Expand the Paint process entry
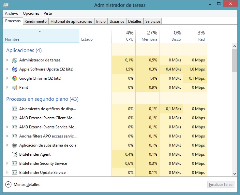The width and height of the screenshot is (240, 195). [x=7, y=87]
